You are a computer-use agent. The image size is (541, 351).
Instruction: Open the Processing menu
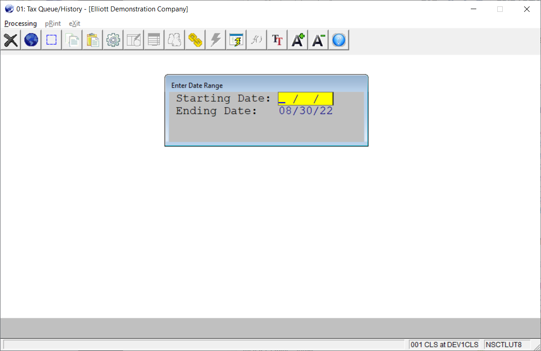click(21, 23)
